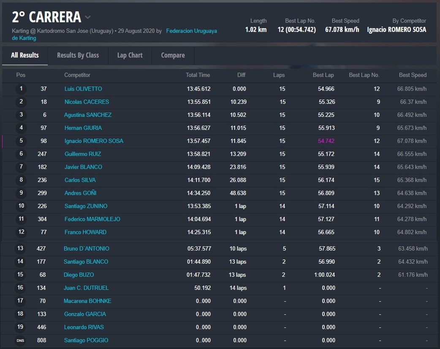Click the purple best lap 54.742 value
Image resolution: width=440 pixels, height=349 pixels.
[x=326, y=141]
